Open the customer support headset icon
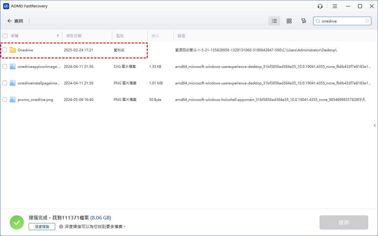 320,6
